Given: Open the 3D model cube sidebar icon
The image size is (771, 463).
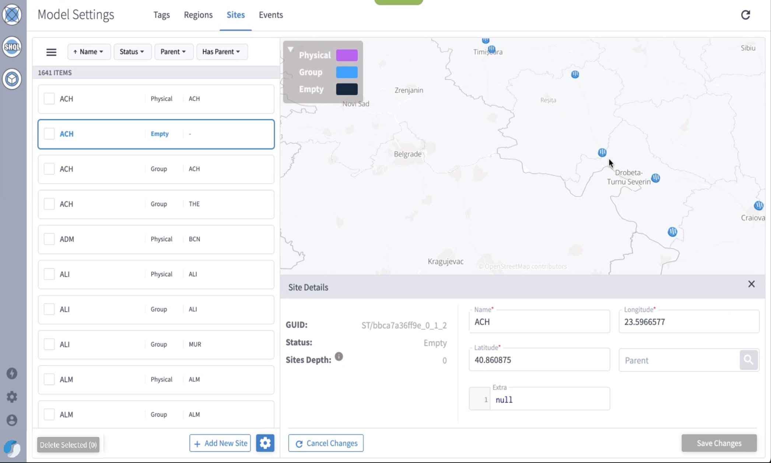Looking at the screenshot, I should [12, 79].
